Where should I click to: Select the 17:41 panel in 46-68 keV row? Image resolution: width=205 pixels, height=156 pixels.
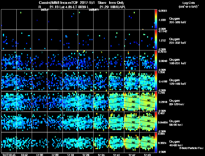[116, 142]
